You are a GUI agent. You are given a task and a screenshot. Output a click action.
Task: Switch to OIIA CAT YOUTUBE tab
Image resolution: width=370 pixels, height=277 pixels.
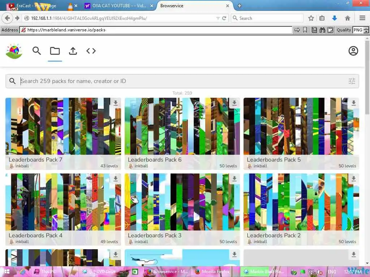[x=119, y=6]
